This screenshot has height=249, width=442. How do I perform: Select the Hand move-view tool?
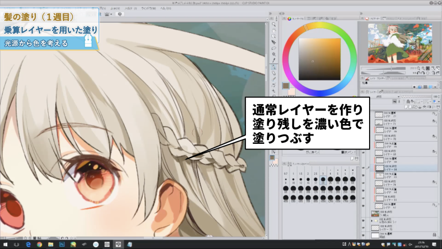point(273,30)
